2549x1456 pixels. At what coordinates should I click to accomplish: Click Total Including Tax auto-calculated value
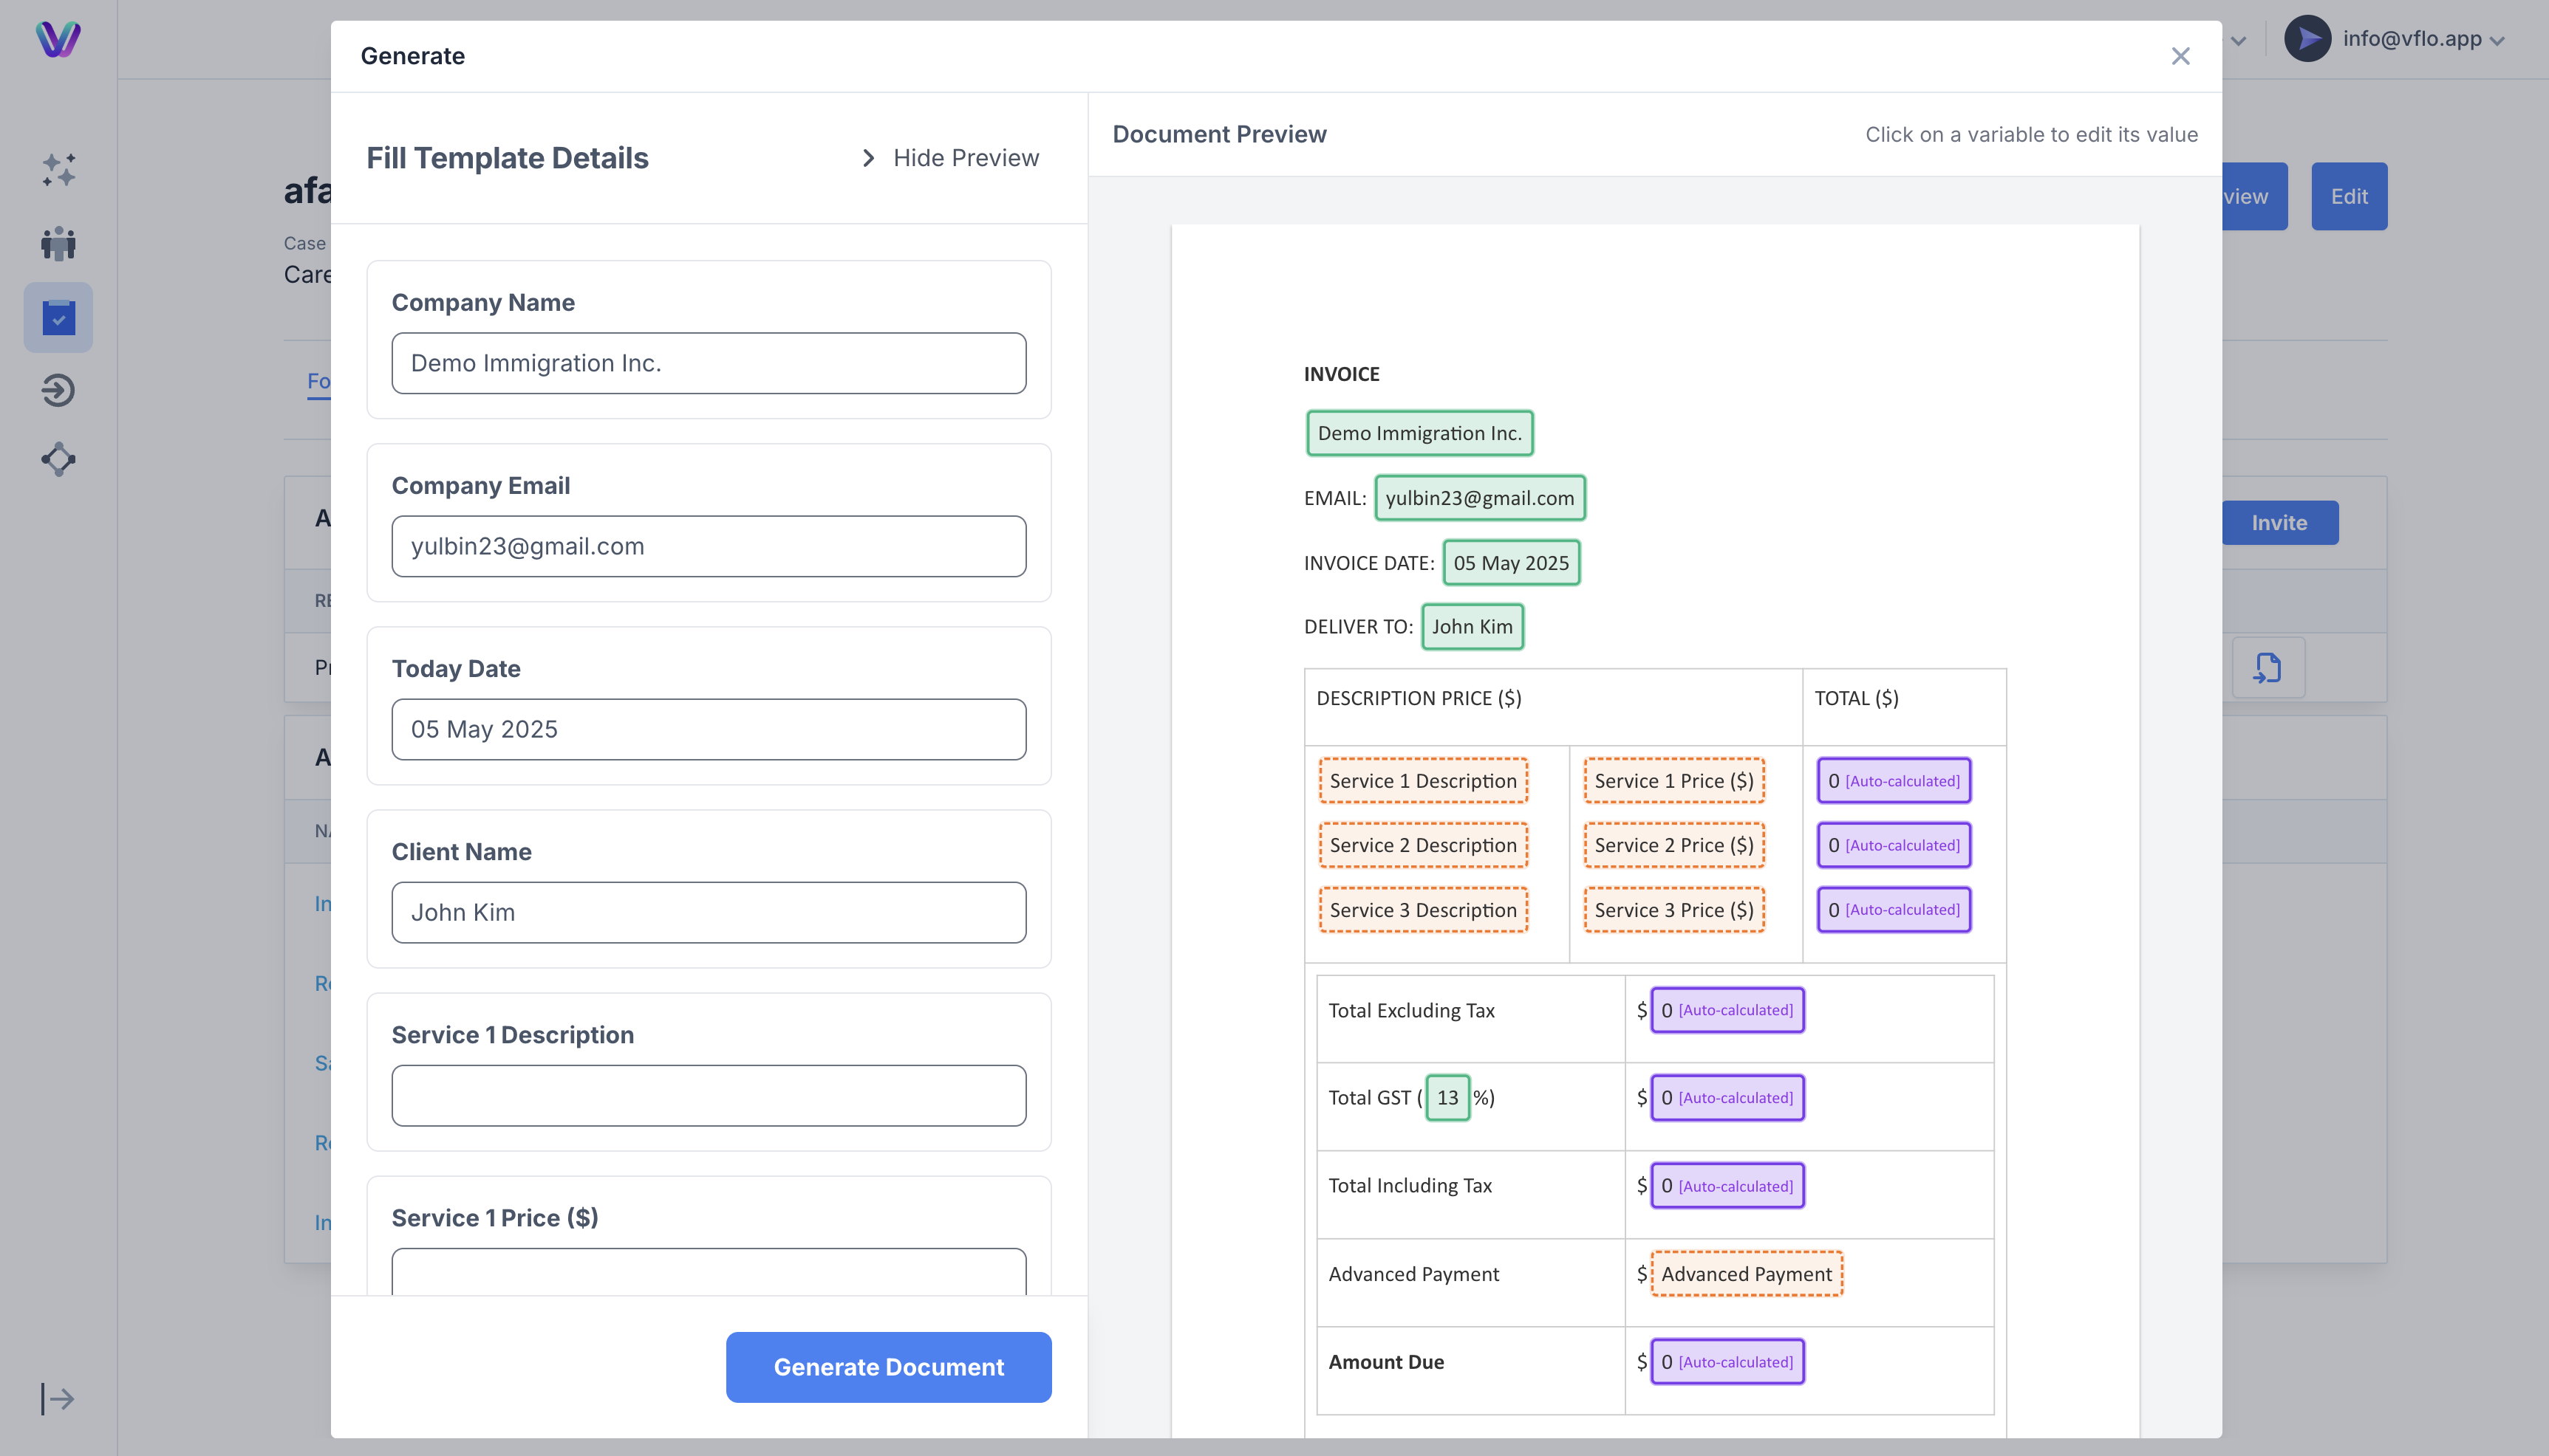click(1727, 1186)
